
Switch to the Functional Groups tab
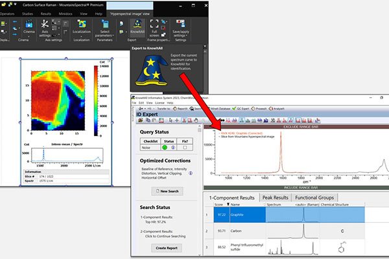click(x=314, y=197)
